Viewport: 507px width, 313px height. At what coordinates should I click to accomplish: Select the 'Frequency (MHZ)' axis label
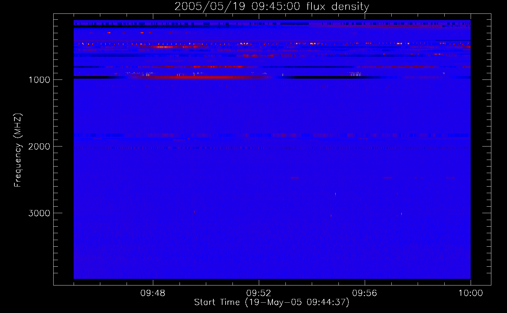[18, 150]
